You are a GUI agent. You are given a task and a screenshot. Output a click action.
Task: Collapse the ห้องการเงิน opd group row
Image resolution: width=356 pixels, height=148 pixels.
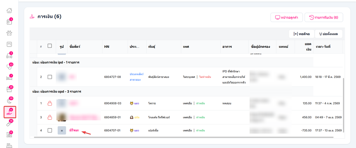point(171,92)
